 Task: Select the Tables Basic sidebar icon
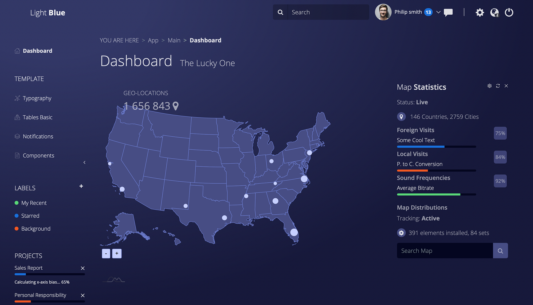tap(17, 117)
